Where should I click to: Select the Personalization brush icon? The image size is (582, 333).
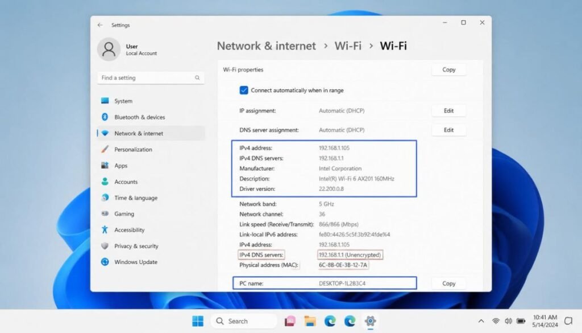coord(105,149)
